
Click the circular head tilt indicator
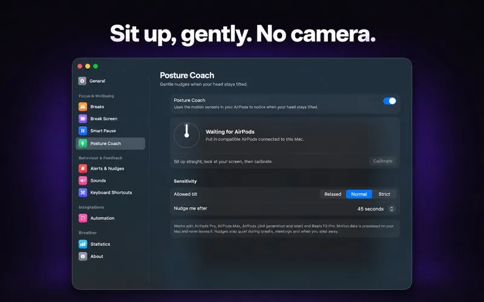186,135
